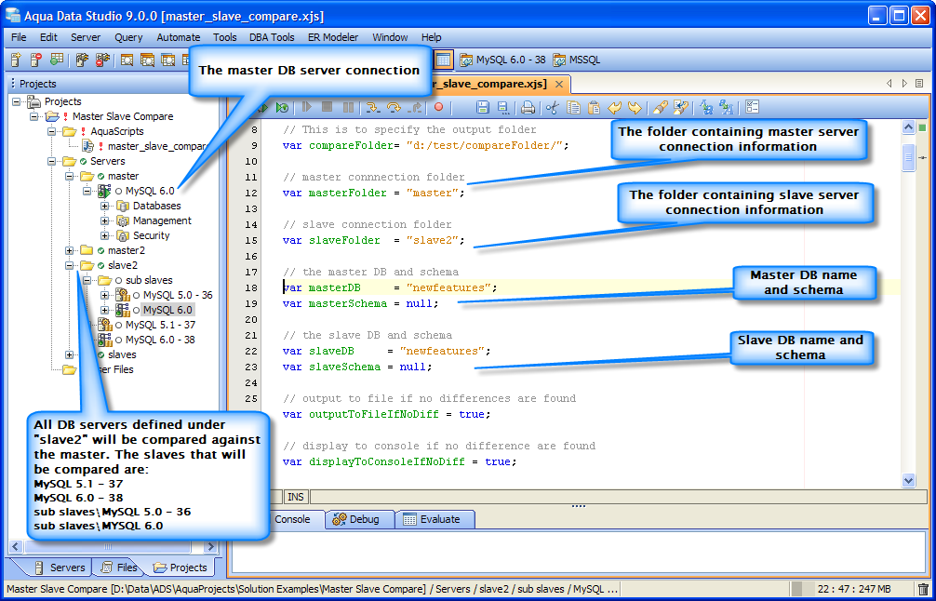Open the Help menu
The width and height of the screenshot is (936, 601).
tap(431, 37)
